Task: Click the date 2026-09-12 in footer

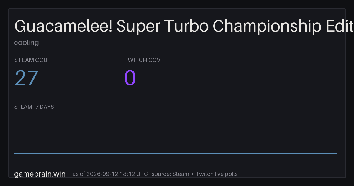Action: point(102,174)
